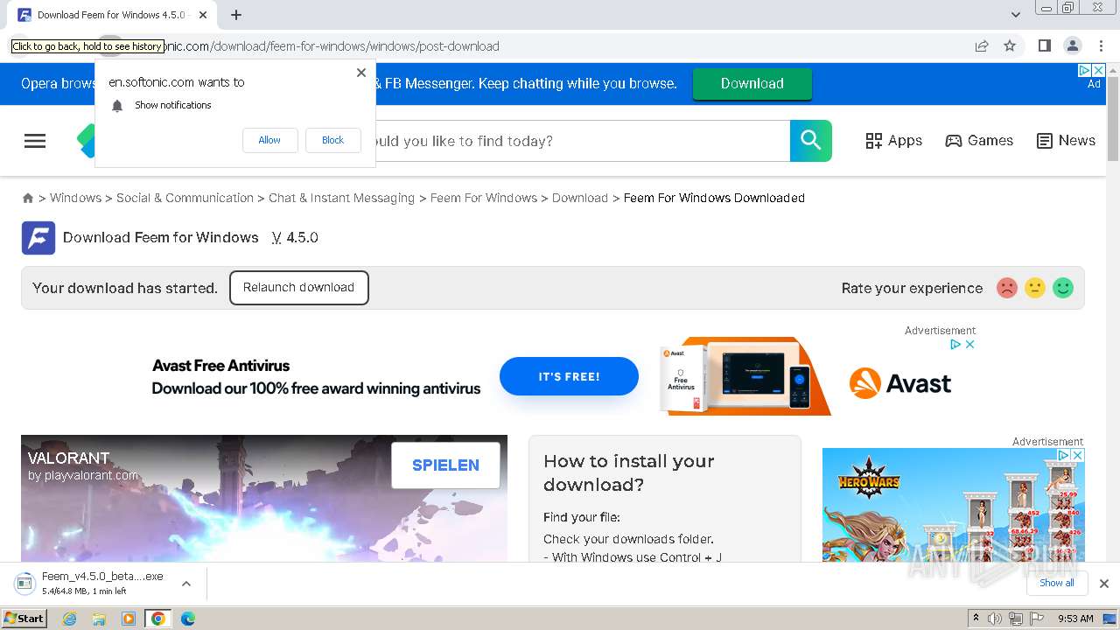1120x630 pixels.
Task: Close the Avast advertisement with X
Action: [969, 345]
